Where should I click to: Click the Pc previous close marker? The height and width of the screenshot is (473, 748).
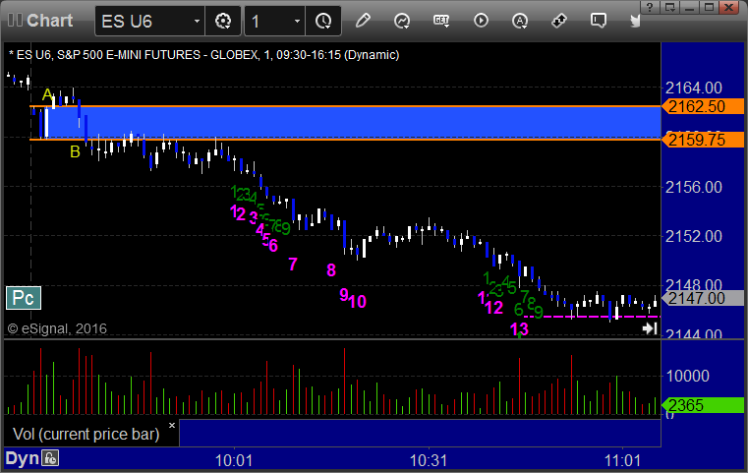(x=24, y=298)
